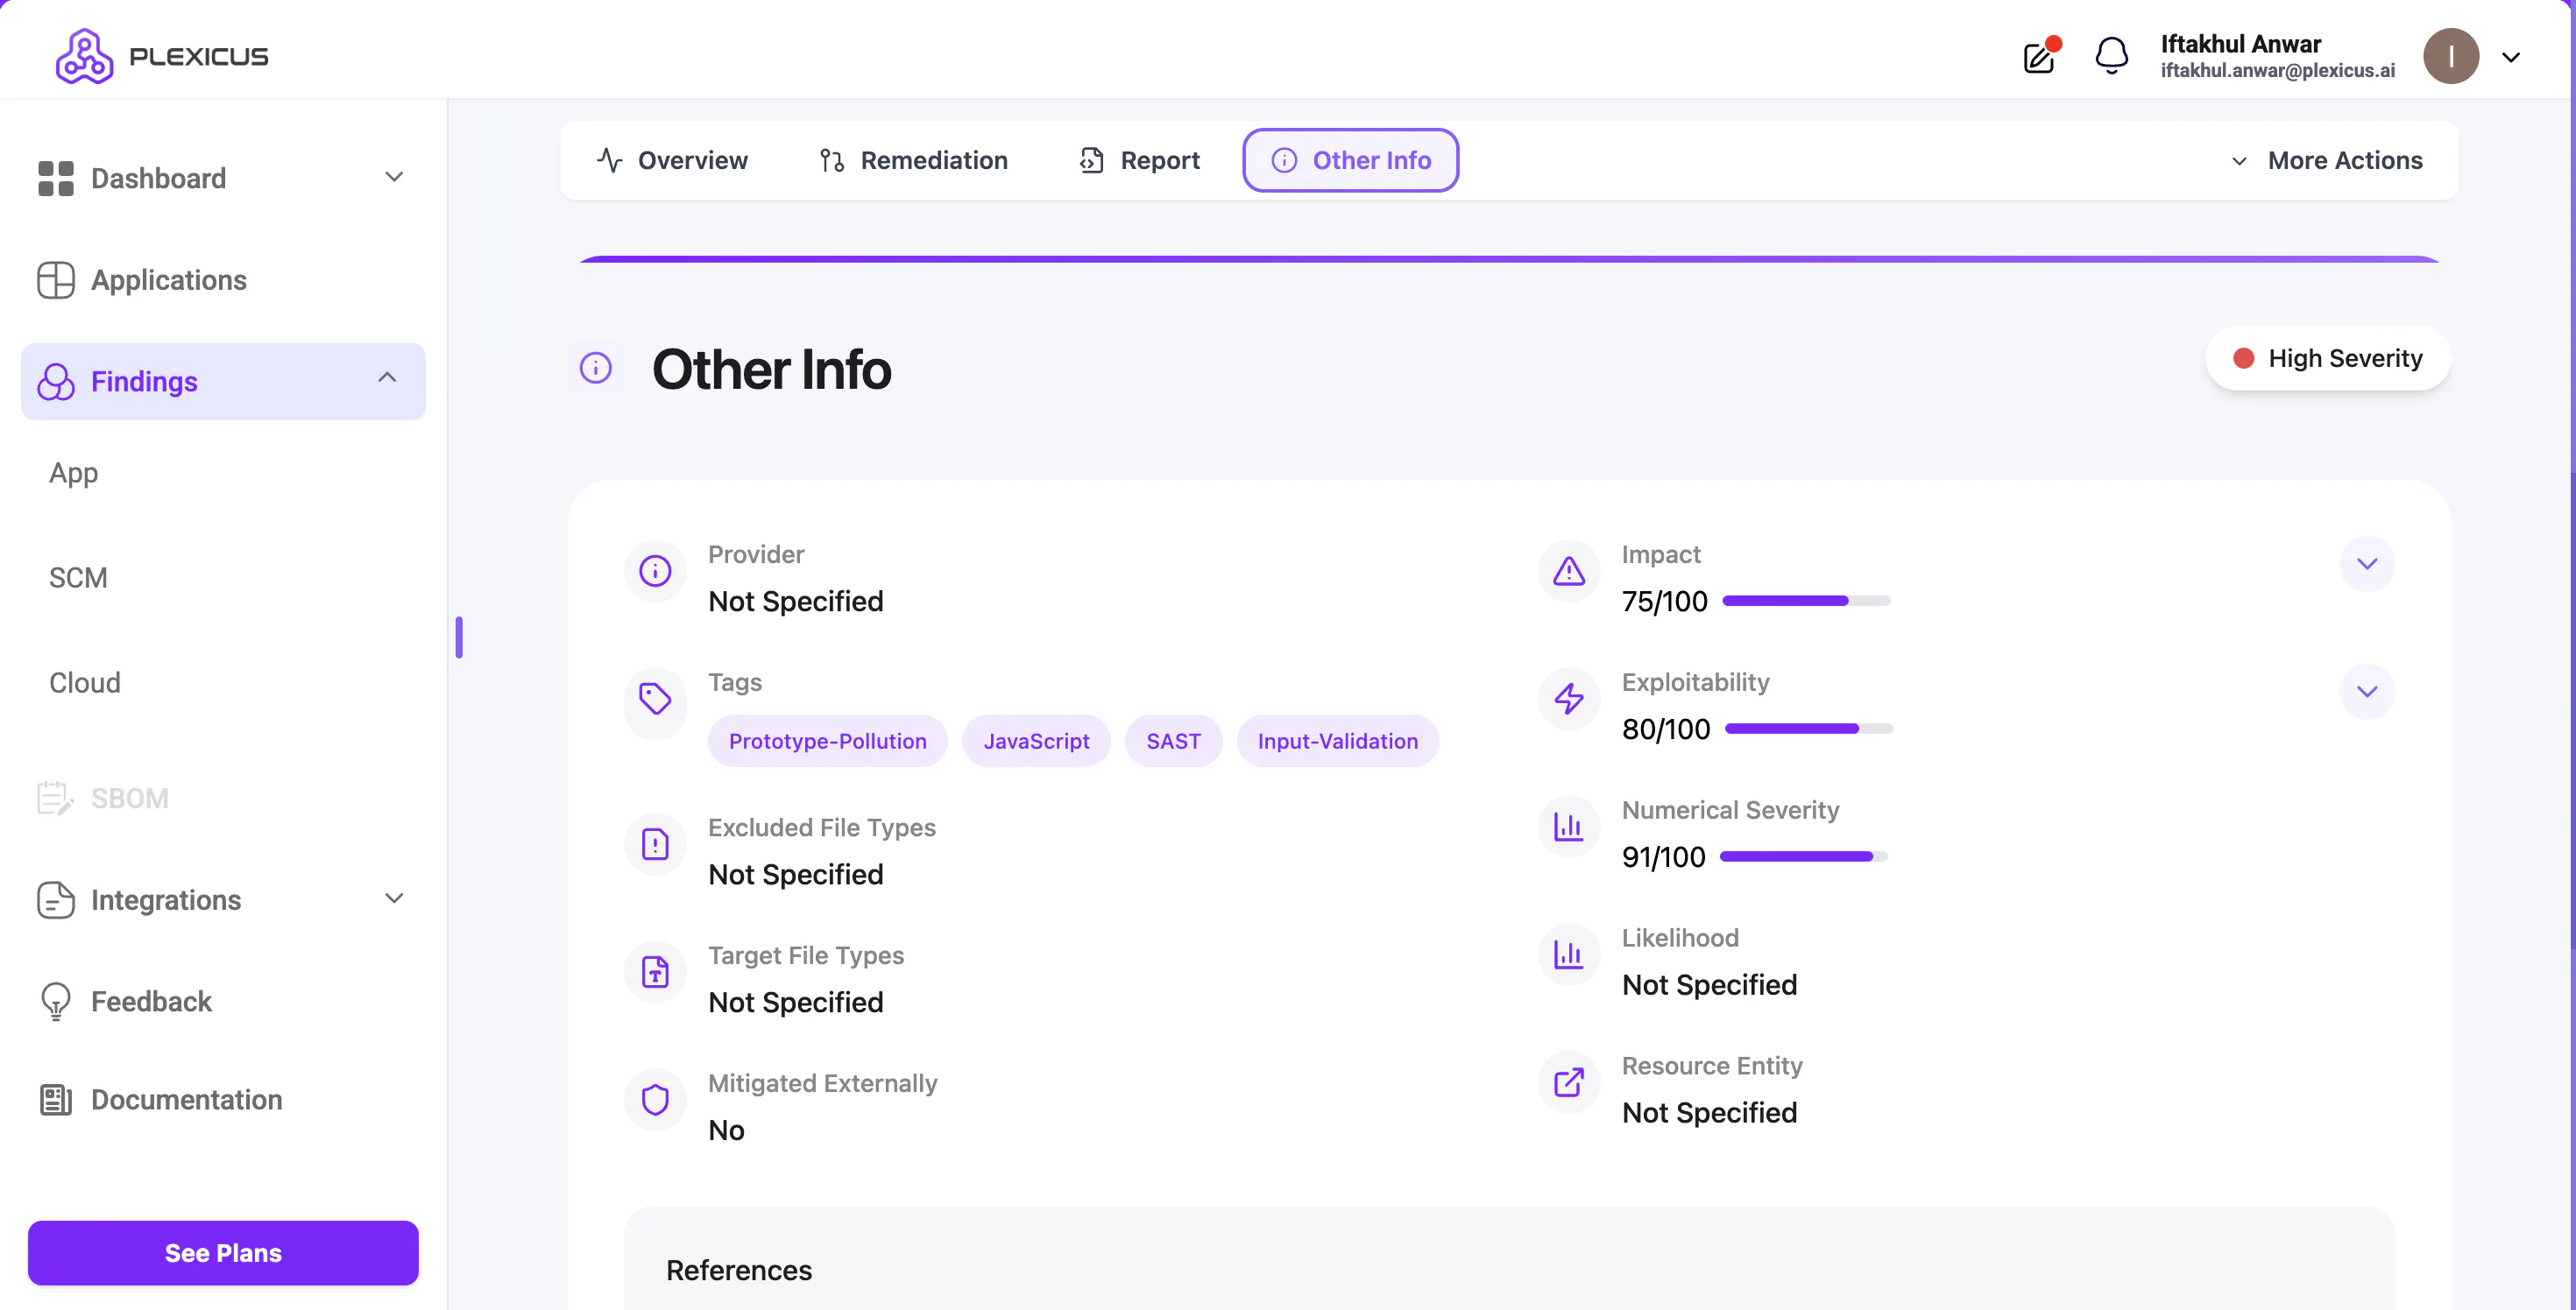Click the High Severity badge

2327,358
